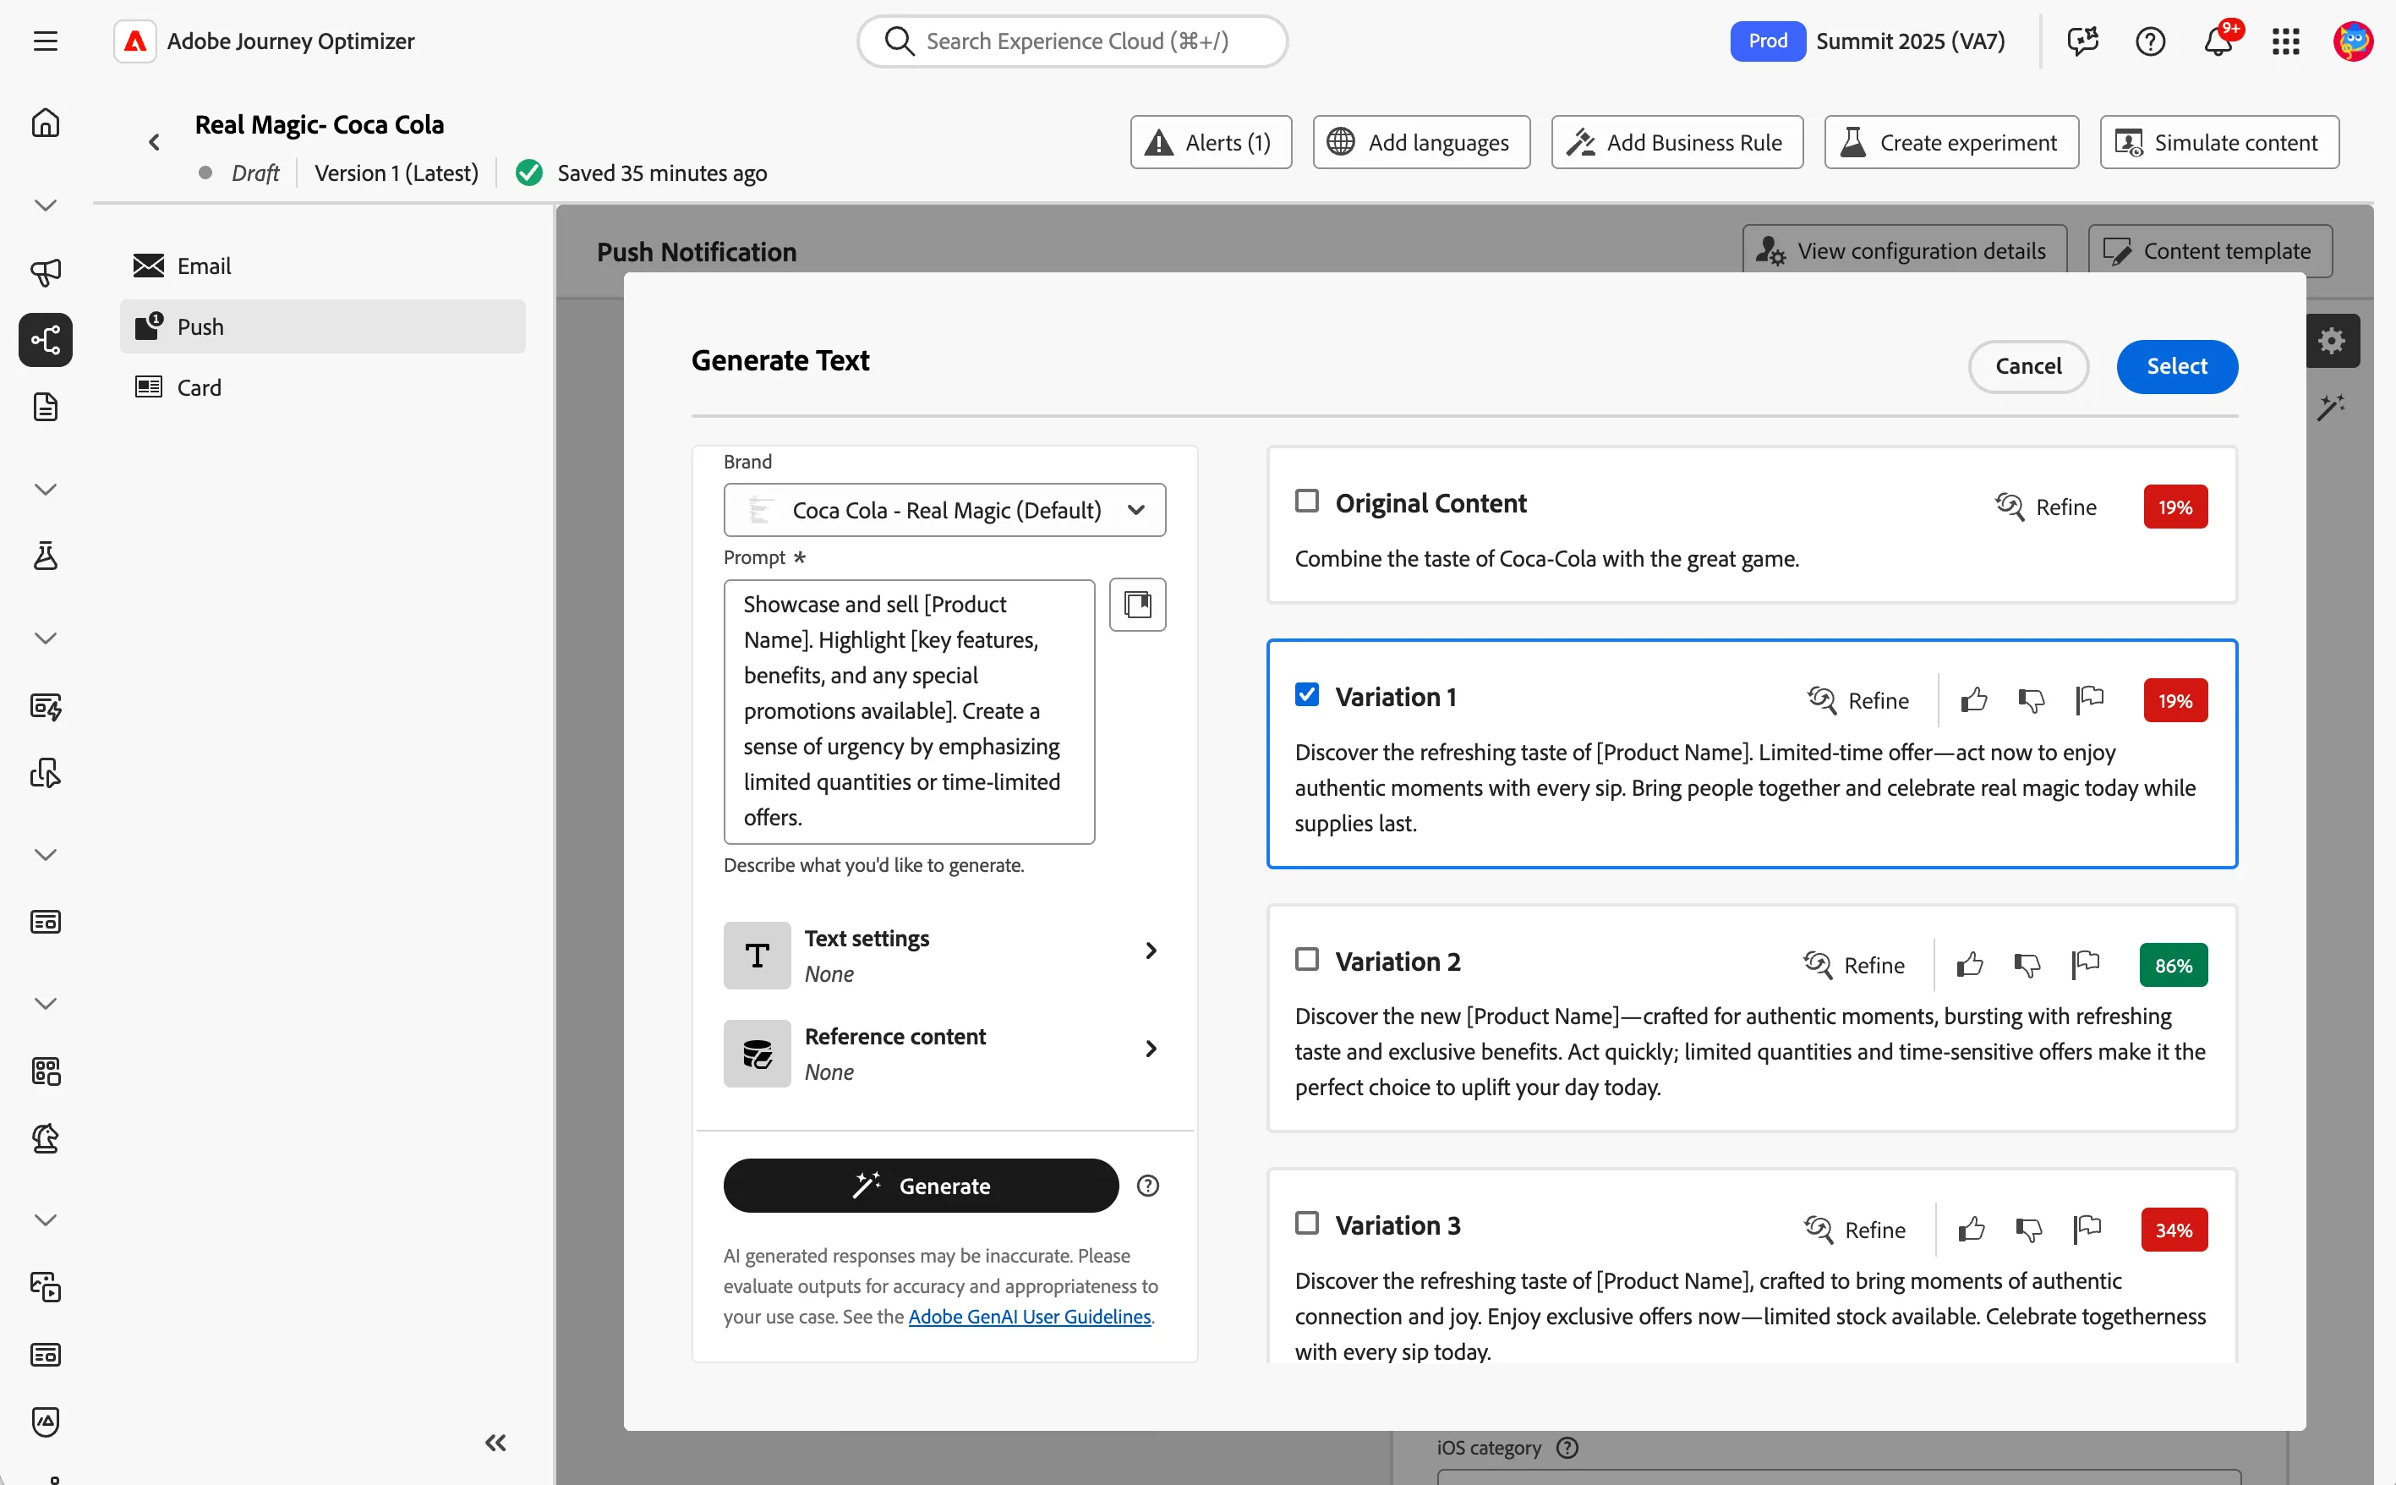
Task: Select the Card channel tab
Action: [x=322, y=388]
